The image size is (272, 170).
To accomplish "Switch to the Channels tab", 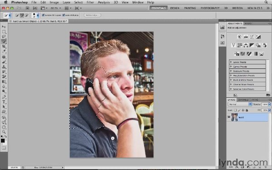I will pyautogui.click(x=243, y=100).
